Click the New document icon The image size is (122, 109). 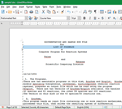pos(3,12)
